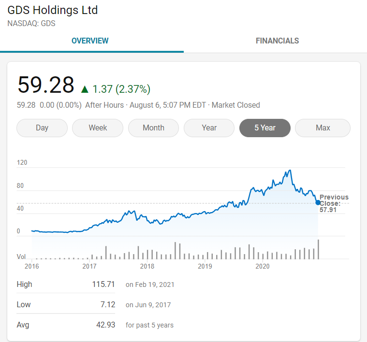This screenshot has width=367, height=342.
Task: Open the Financials tab
Action: [277, 41]
